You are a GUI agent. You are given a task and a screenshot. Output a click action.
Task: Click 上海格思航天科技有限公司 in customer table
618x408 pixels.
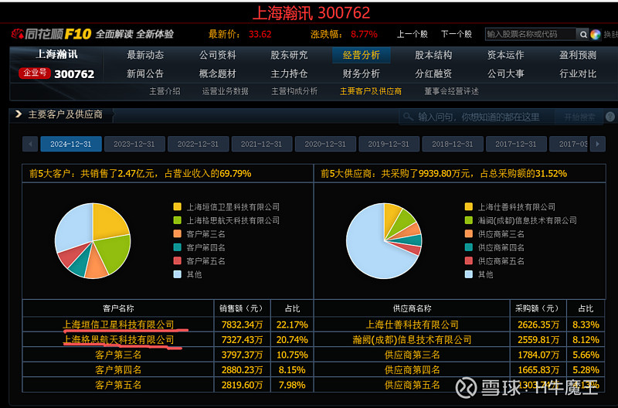pyautogui.click(x=119, y=340)
